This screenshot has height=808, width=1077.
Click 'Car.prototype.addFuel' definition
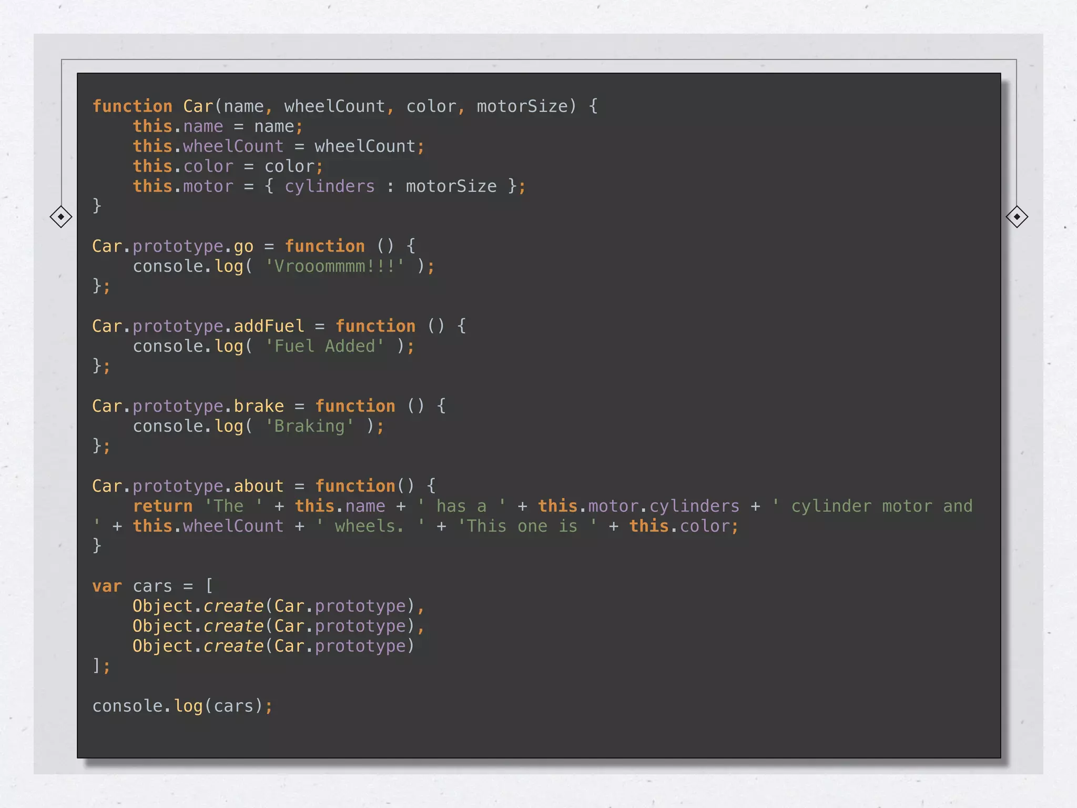coord(198,326)
